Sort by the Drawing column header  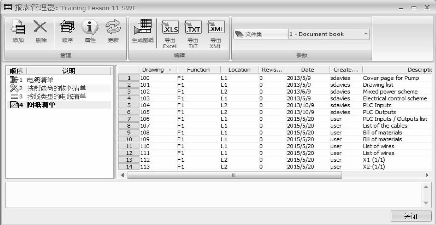(158, 70)
